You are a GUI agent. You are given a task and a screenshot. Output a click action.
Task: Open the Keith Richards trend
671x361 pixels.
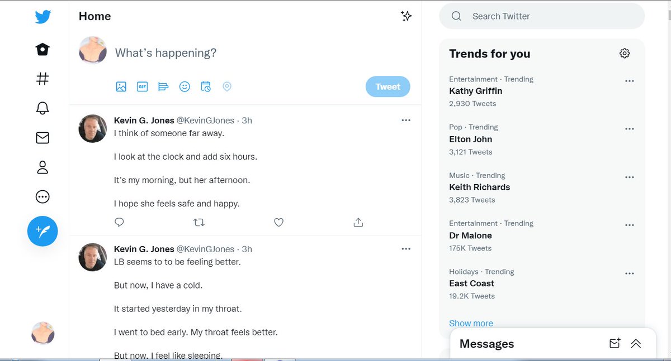coord(480,187)
